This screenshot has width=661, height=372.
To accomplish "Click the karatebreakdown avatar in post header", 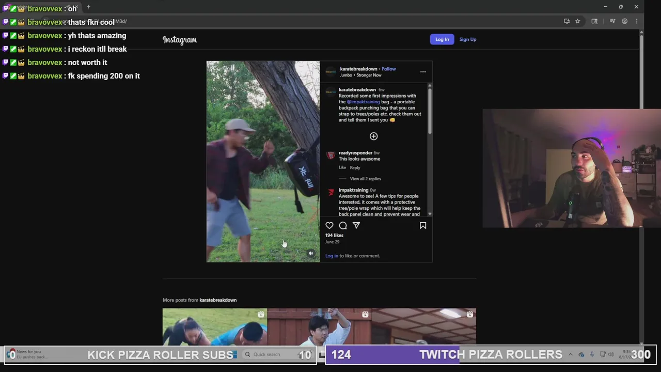I will tap(330, 72).
